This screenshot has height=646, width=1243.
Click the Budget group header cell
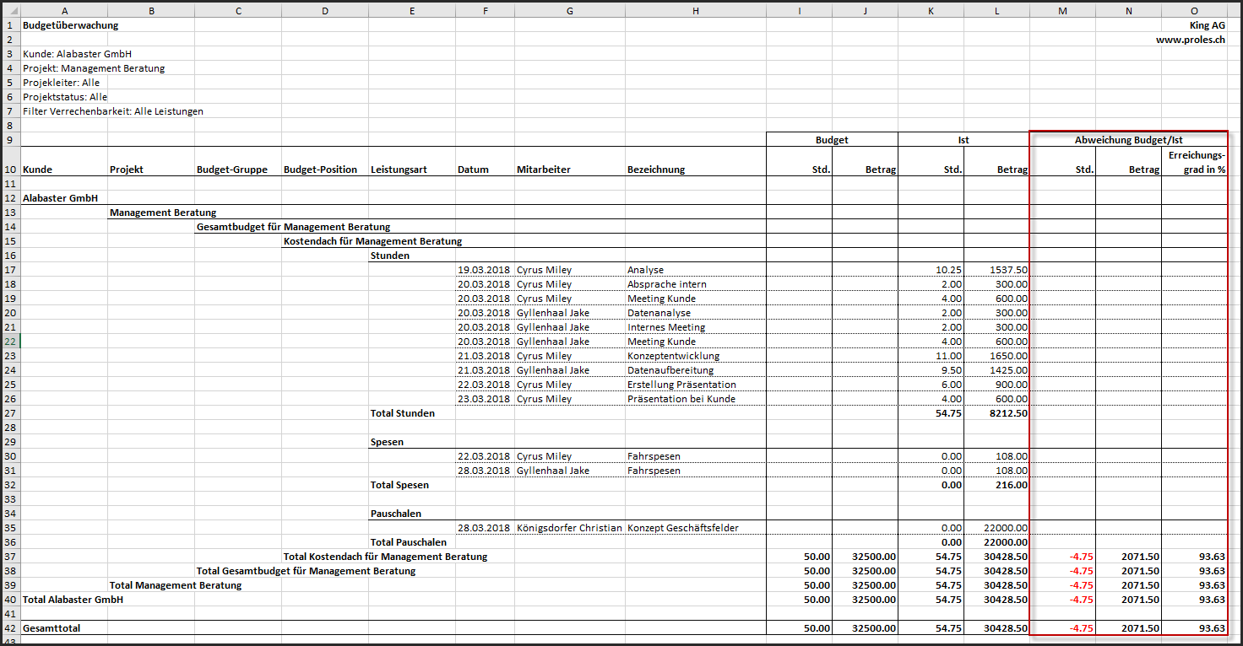click(x=832, y=140)
